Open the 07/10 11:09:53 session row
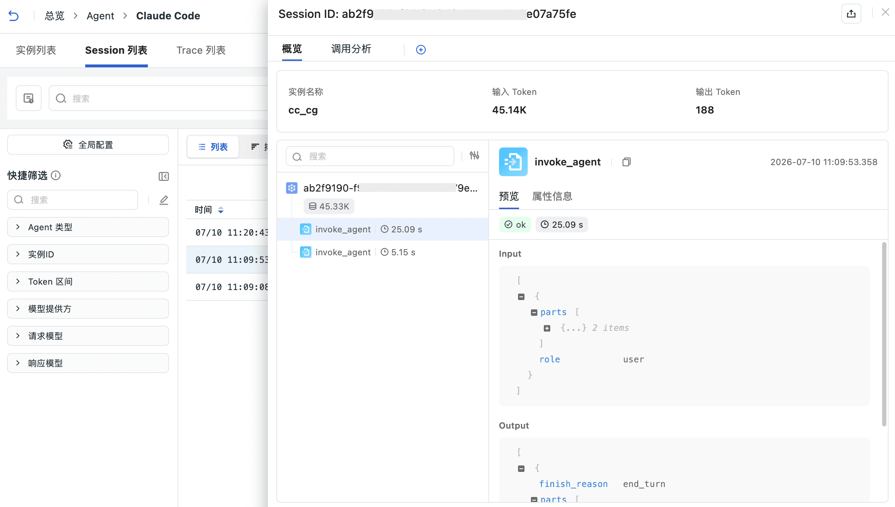 227,260
